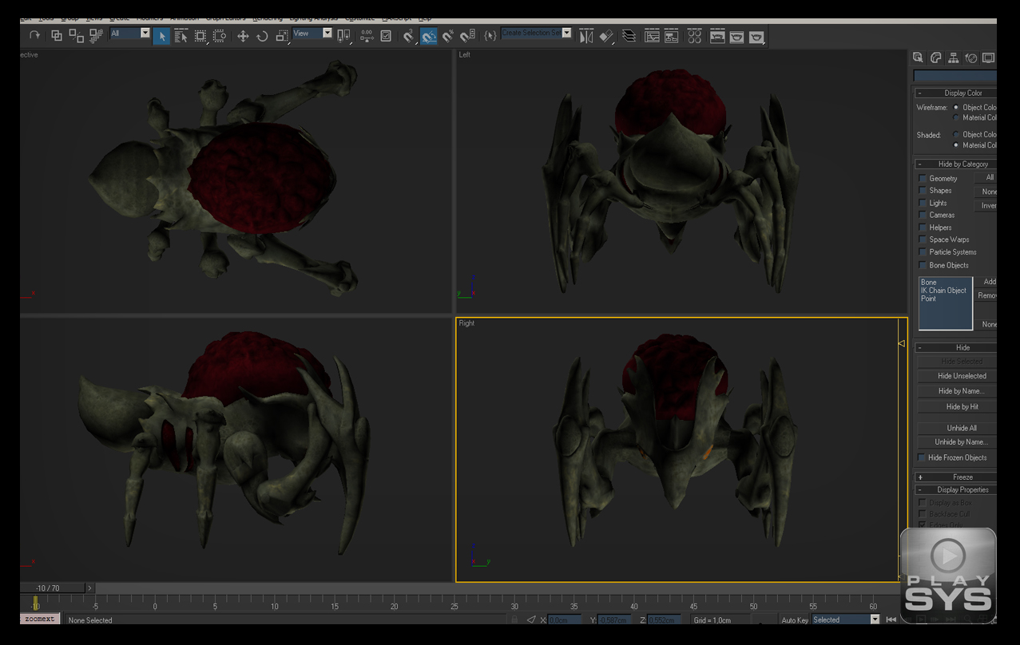Toggle the highlighted Angle Snap icon
Screen dimensions: 1020x645
[x=428, y=36]
